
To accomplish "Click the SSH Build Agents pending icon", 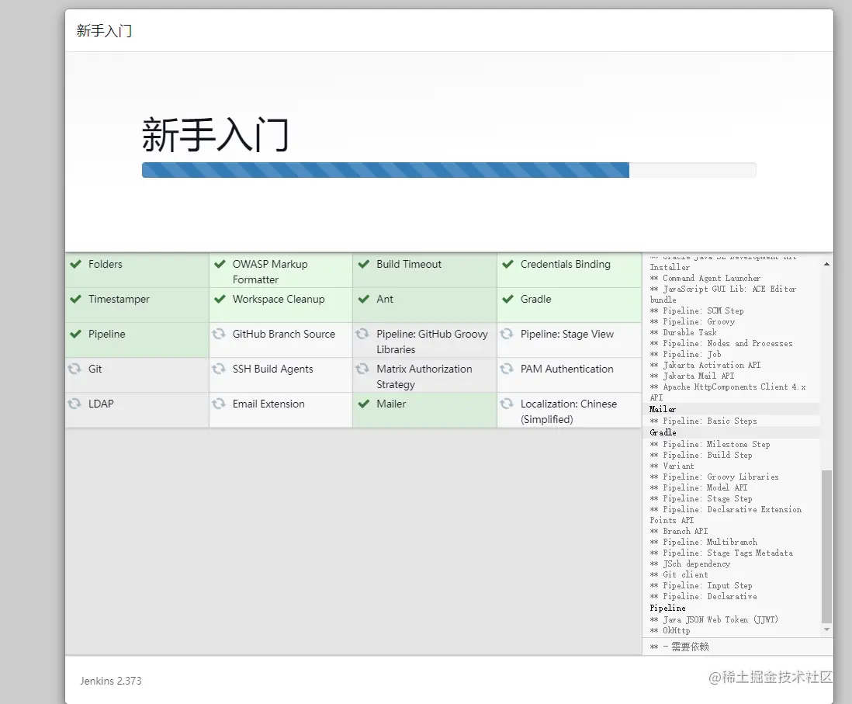I will coord(219,369).
